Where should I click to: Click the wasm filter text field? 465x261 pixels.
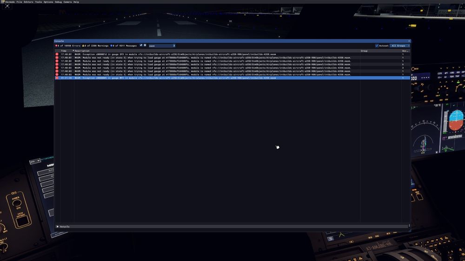coord(159,46)
